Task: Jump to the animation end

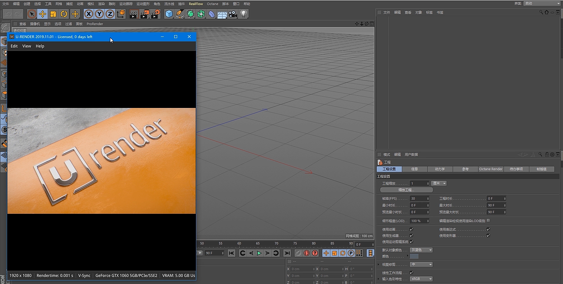Action: [x=287, y=253]
